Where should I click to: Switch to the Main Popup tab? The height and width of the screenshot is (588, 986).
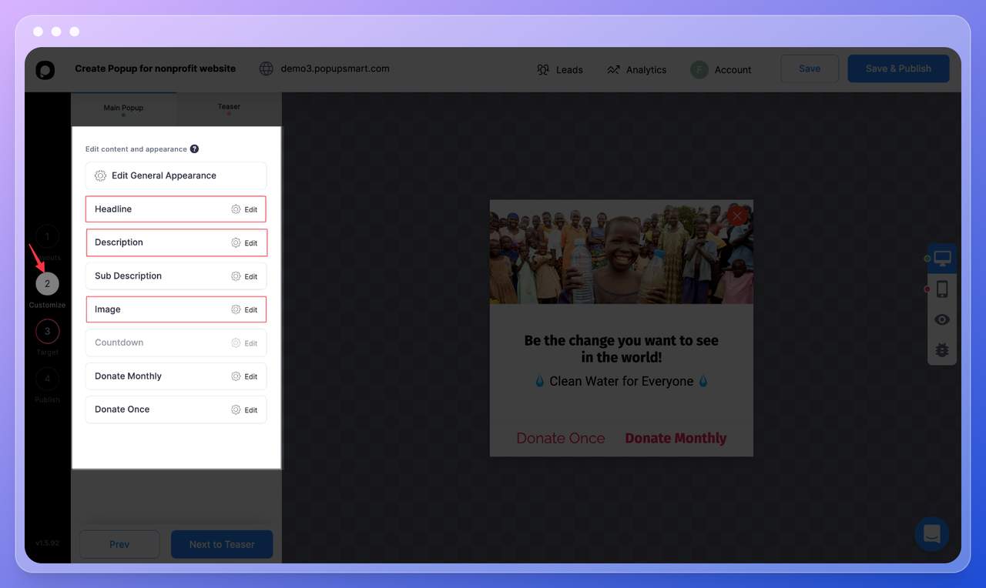[x=123, y=109]
